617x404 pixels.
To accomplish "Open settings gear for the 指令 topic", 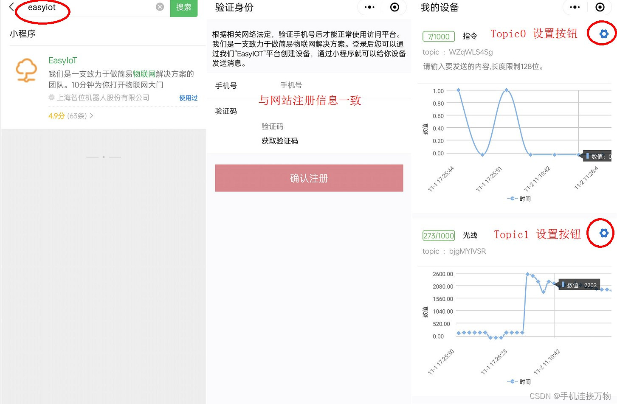I will pyautogui.click(x=604, y=34).
